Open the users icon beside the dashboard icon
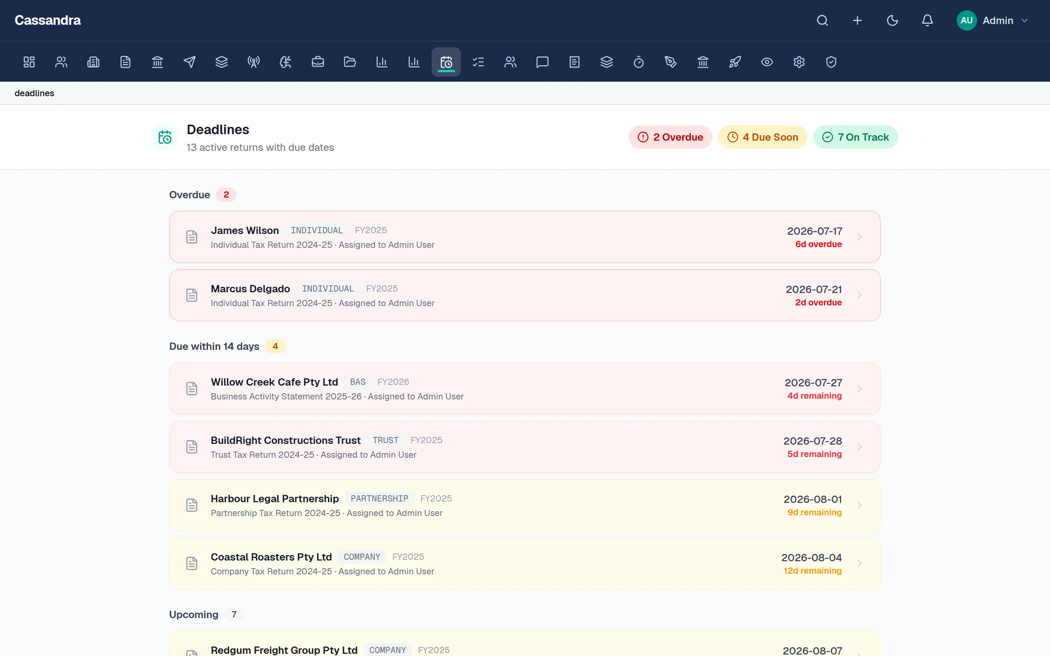1050x656 pixels. [61, 62]
